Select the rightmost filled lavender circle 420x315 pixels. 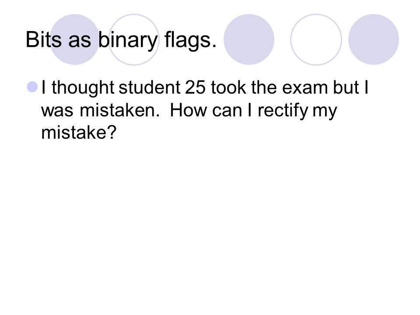[x=374, y=39]
